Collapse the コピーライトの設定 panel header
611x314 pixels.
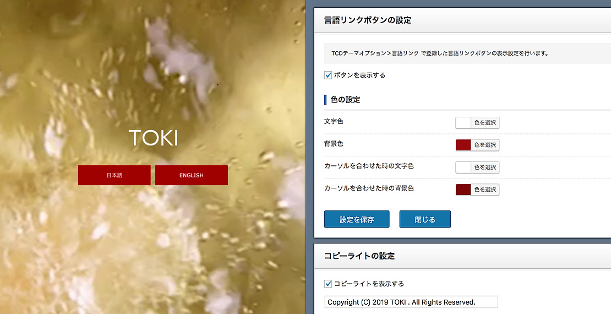(x=462, y=256)
